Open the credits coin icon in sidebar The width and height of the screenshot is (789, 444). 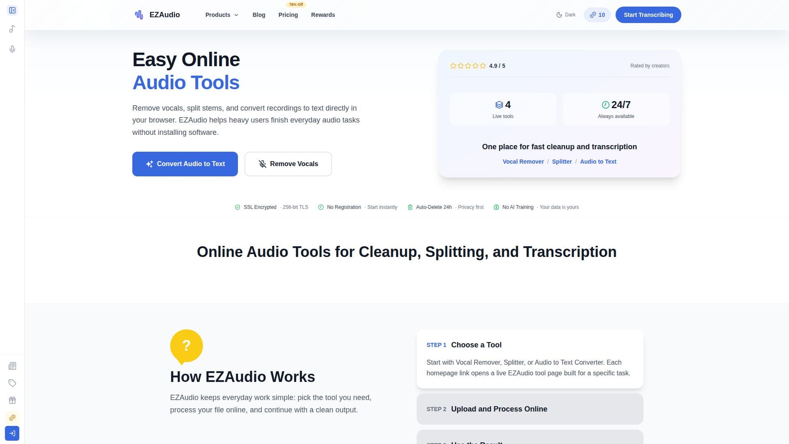pos(12,418)
